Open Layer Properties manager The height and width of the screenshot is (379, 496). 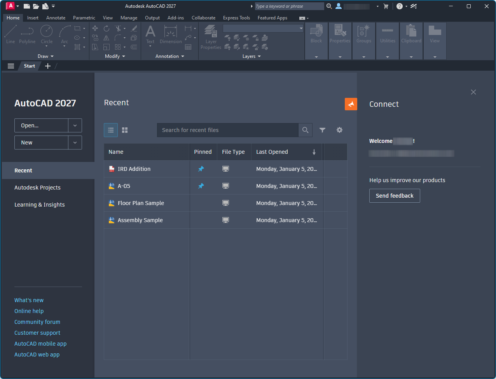(211, 37)
